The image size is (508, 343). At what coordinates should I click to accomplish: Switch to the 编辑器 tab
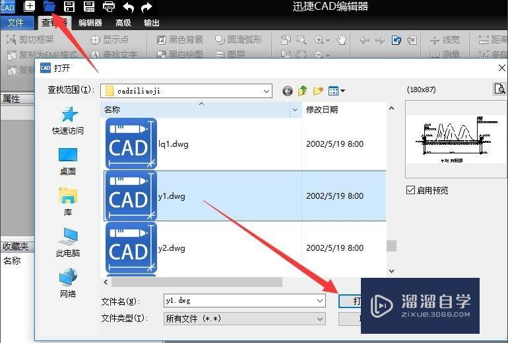pos(90,22)
